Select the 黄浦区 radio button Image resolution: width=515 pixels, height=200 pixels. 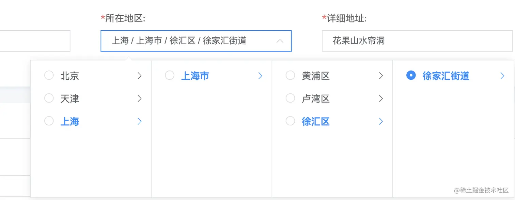(x=290, y=75)
